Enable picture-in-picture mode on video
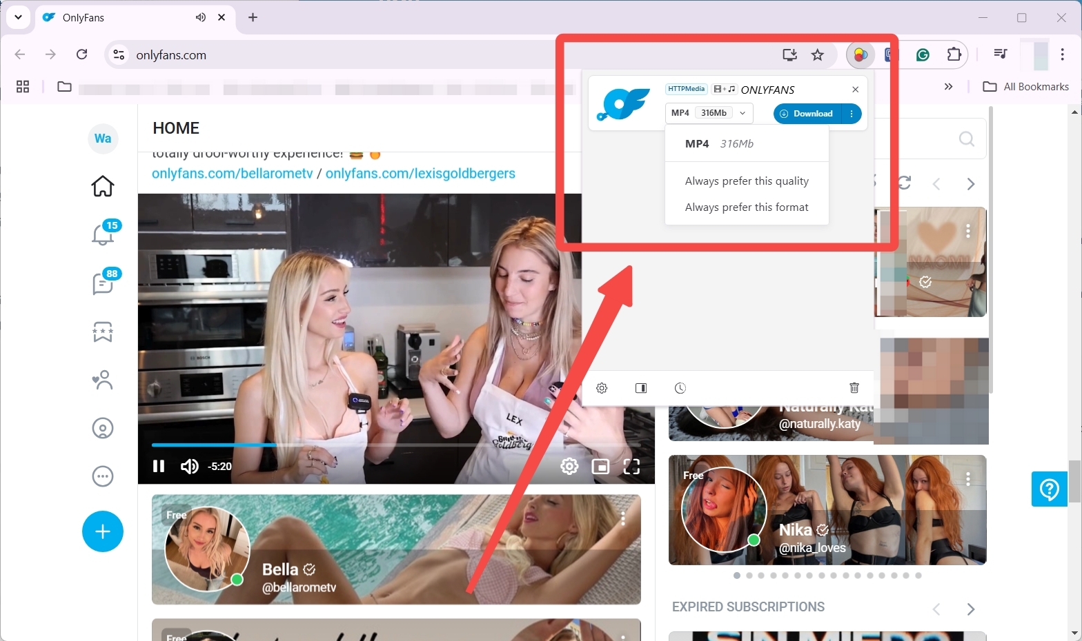This screenshot has height=641, width=1082. tap(600, 467)
